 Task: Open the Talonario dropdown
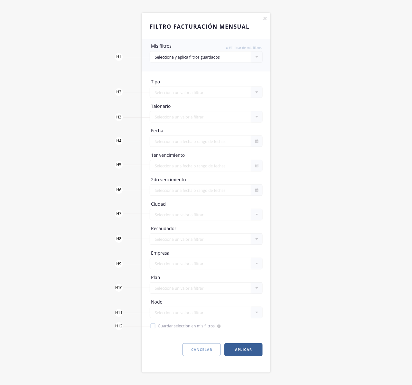click(x=206, y=117)
